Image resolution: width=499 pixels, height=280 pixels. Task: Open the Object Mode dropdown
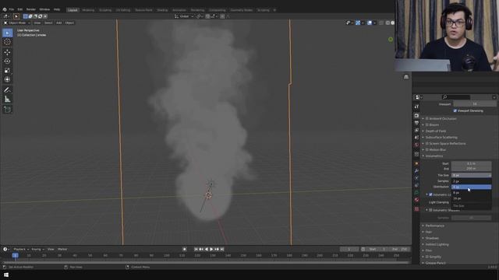[x=17, y=23]
